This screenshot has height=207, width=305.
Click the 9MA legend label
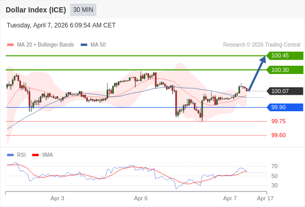pyautogui.click(x=48, y=155)
